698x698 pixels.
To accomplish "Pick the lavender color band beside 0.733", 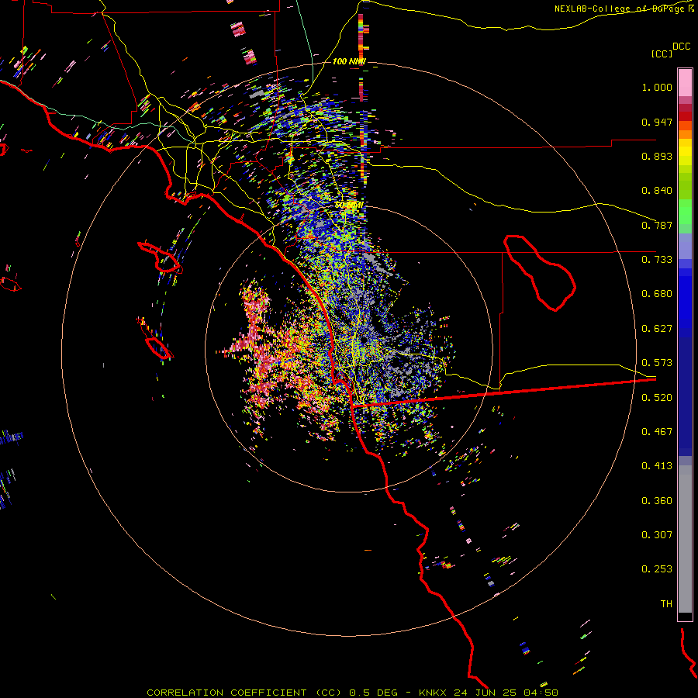I will click(x=685, y=246).
